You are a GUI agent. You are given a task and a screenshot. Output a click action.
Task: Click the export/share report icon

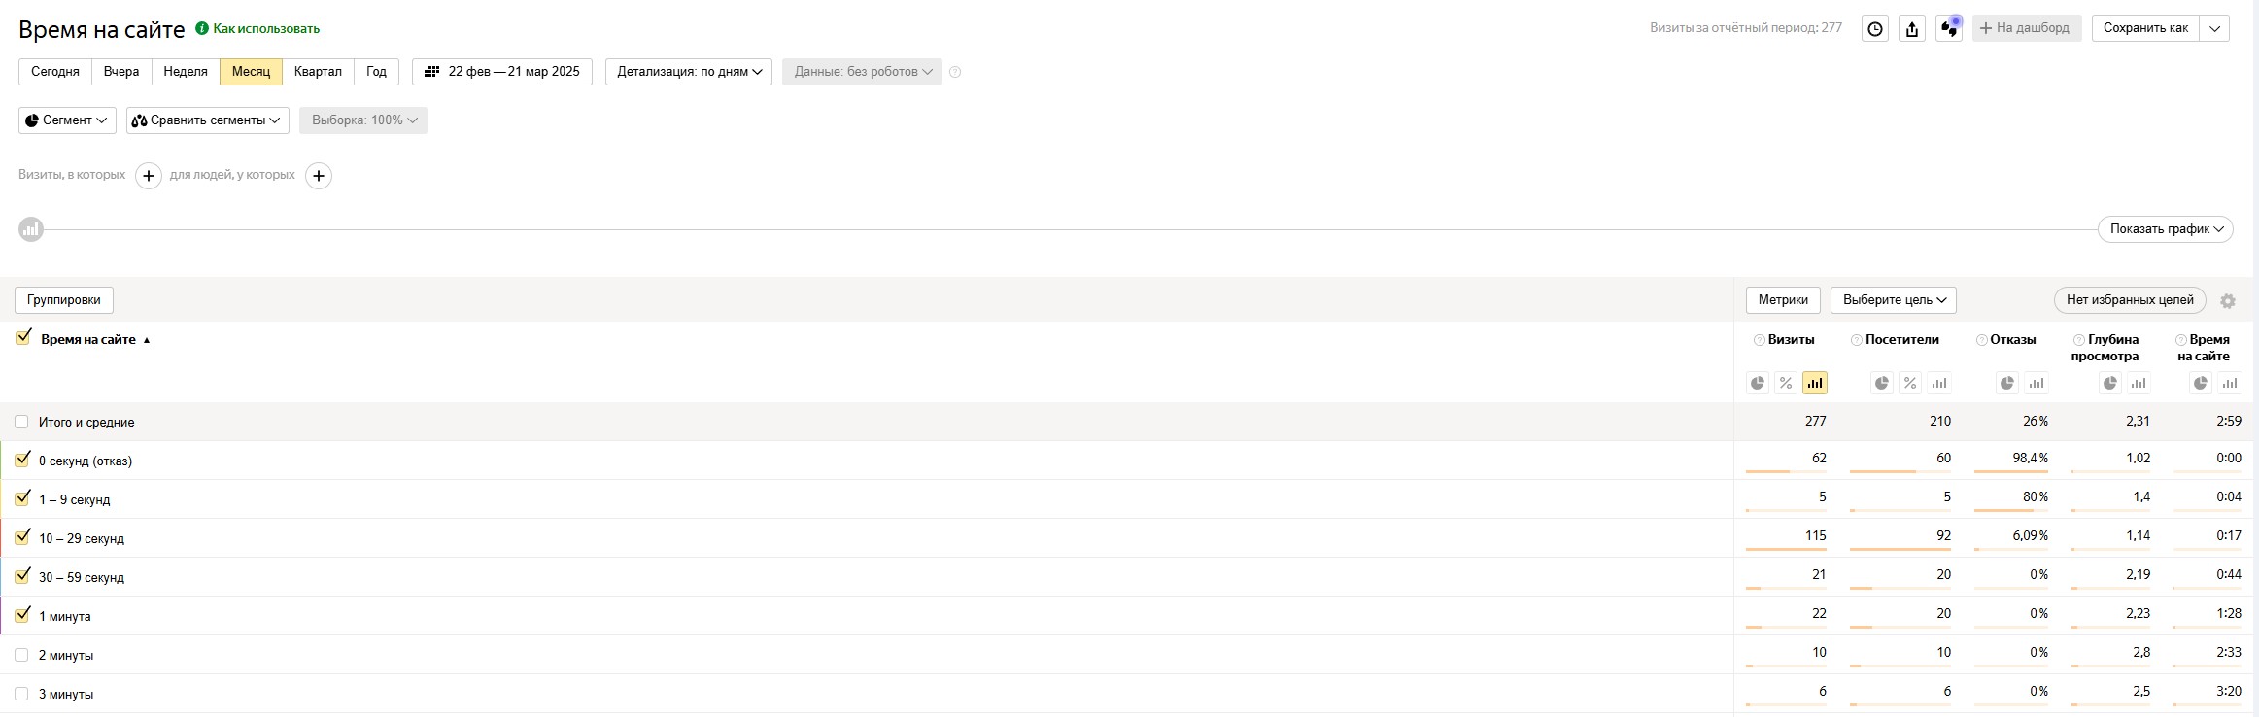(x=1911, y=28)
